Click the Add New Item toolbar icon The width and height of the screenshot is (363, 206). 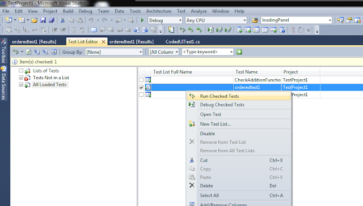[x=22, y=20]
